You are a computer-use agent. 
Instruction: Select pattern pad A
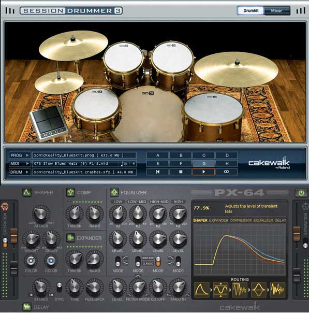click(158, 155)
